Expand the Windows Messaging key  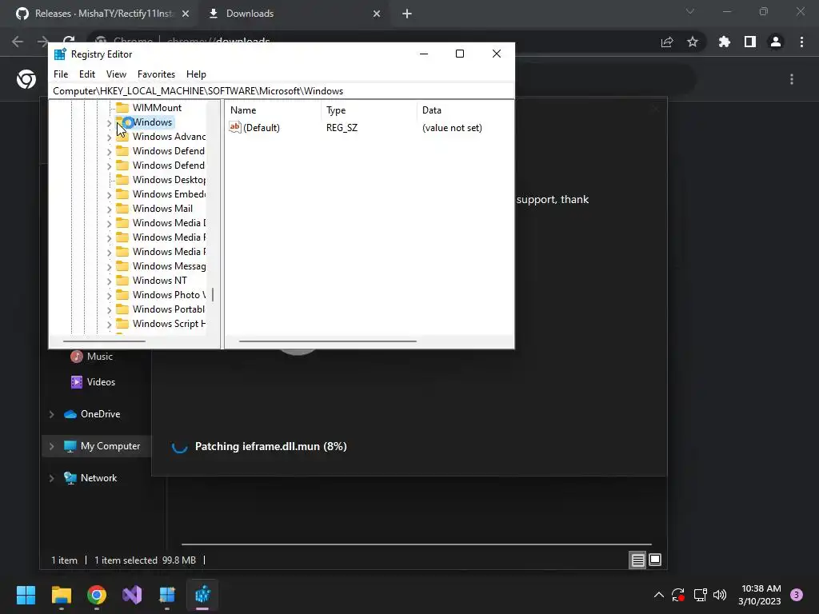click(109, 267)
